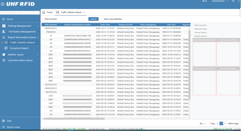Click the Toll Station Management icon
This screenshot has width=241, height=131.
(x=4, y=32)
